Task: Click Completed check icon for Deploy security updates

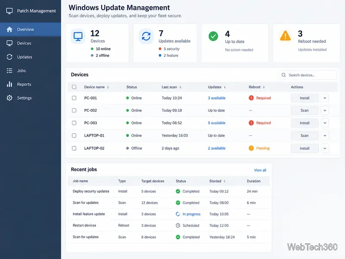Action: (178, 191)
